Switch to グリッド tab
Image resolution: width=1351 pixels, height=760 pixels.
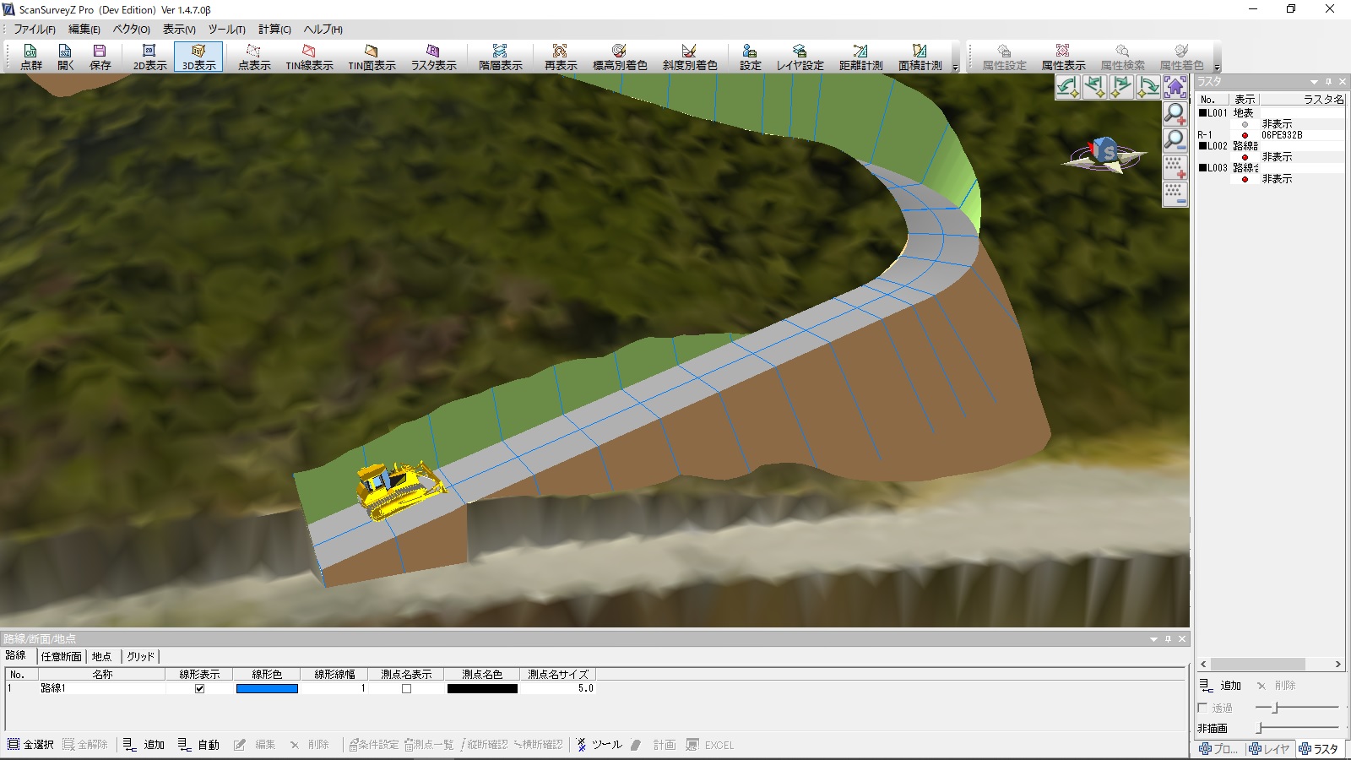(141, 656)
